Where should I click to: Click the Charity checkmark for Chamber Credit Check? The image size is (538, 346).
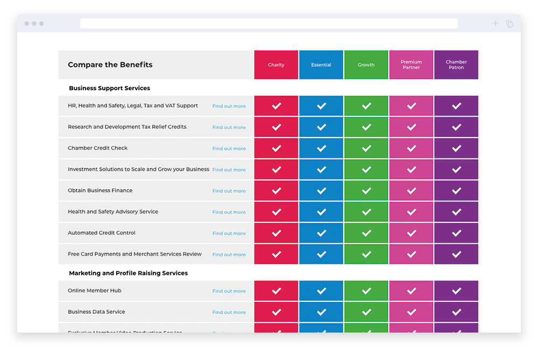276,148
